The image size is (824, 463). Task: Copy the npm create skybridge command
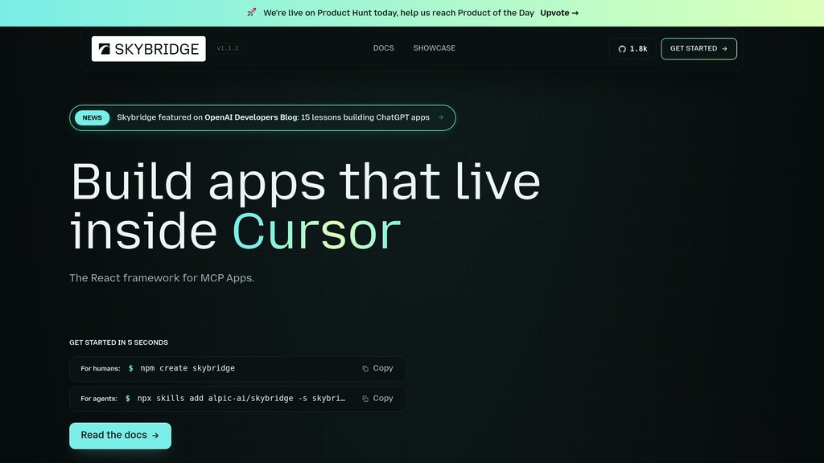click(377, 368)
